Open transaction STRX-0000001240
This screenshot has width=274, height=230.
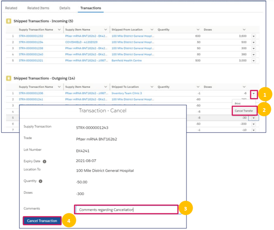click(31, 54)
